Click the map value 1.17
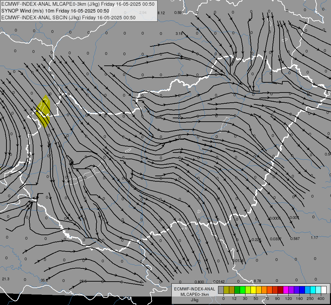331x305 pixels. pos(314,238)
